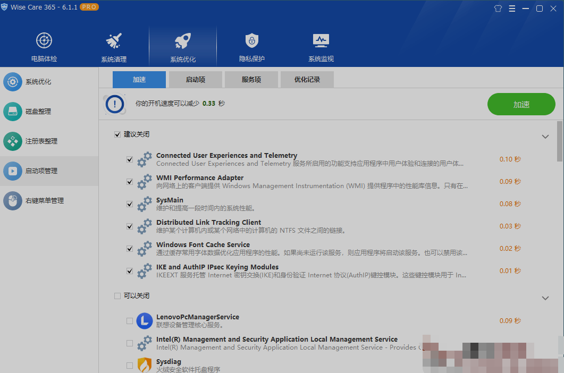Click the exclamation speed indicator circle
The height and width of the screenshot is (373, 564).
tap(114, 104)
